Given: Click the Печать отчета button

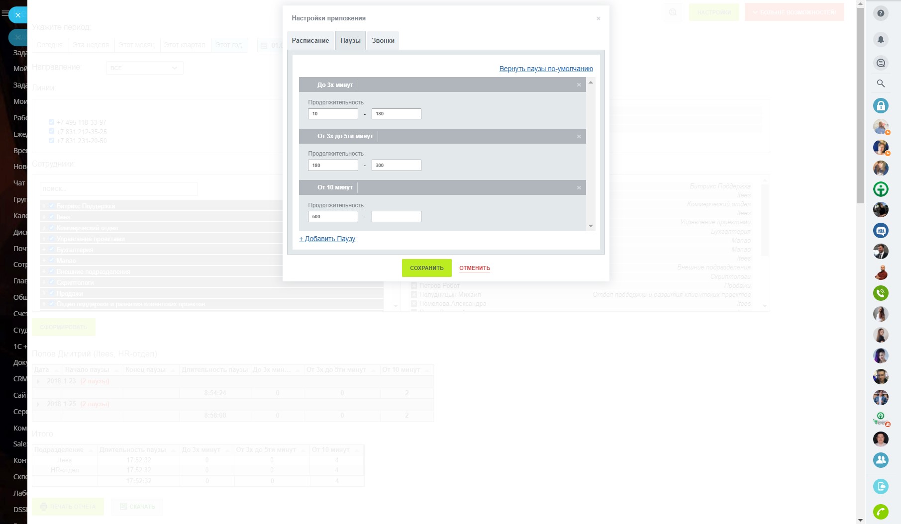Looking at the screenshot, I should tap(68, 507).
